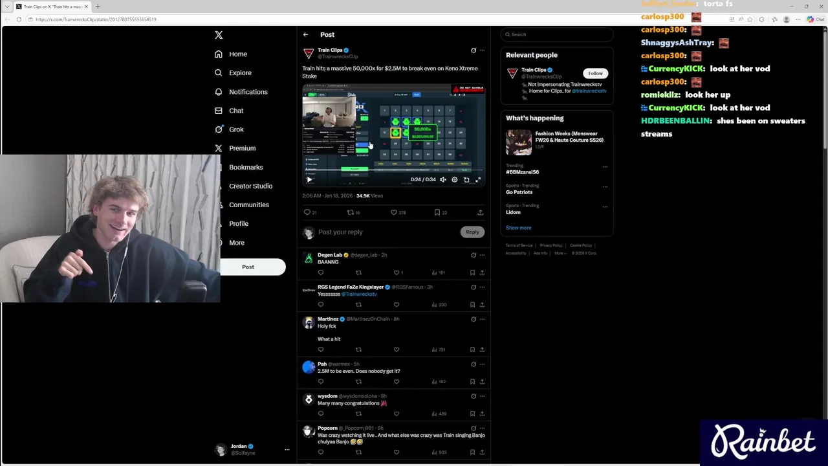
Task: Click Show more under What's happening
Action: click(518, 228)
